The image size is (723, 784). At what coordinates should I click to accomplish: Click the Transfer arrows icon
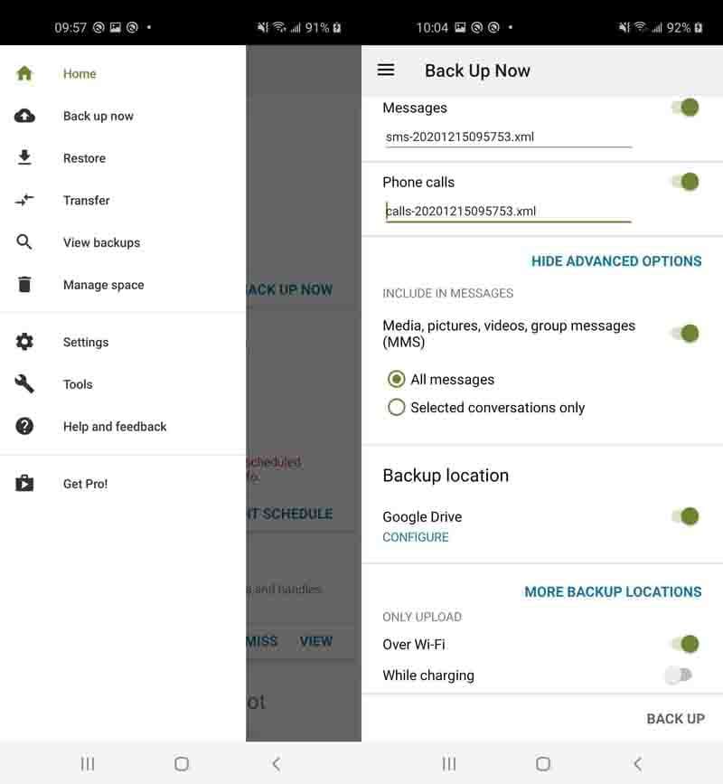coord(24,200)
